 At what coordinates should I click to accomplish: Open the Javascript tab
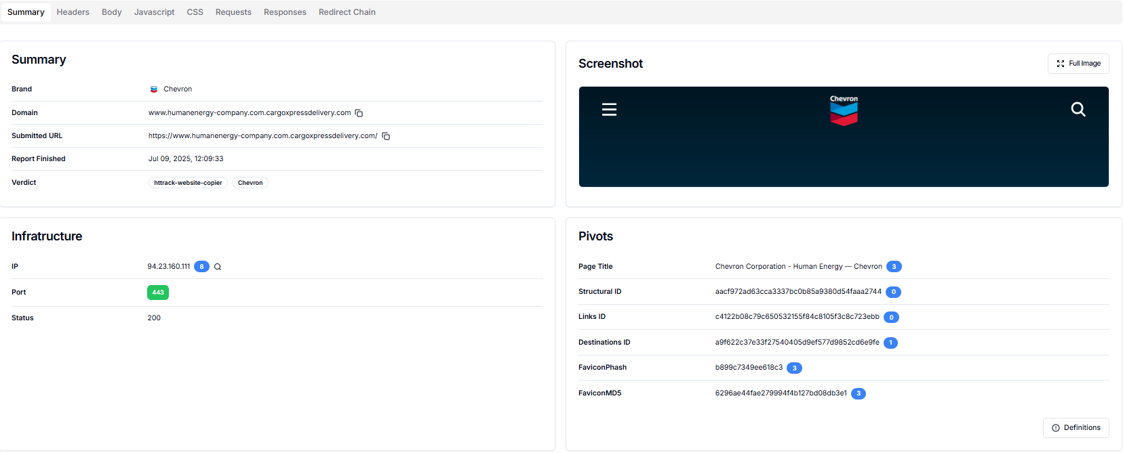155,12
